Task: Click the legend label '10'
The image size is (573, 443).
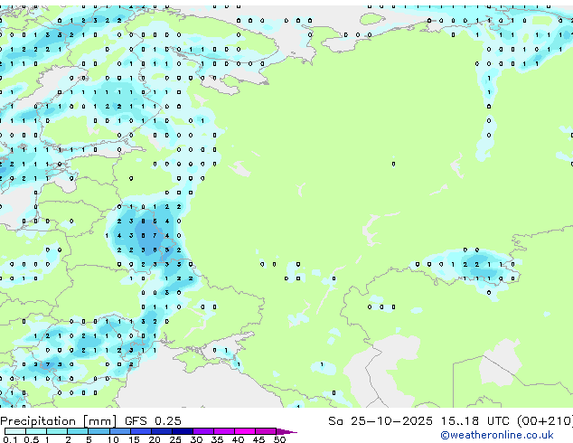Action: tap(113, 439)
